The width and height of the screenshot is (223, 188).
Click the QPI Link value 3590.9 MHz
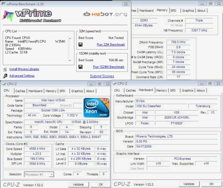(37, 164)
